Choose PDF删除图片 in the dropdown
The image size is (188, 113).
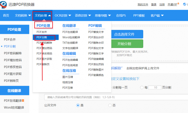(x=96, y=70)
